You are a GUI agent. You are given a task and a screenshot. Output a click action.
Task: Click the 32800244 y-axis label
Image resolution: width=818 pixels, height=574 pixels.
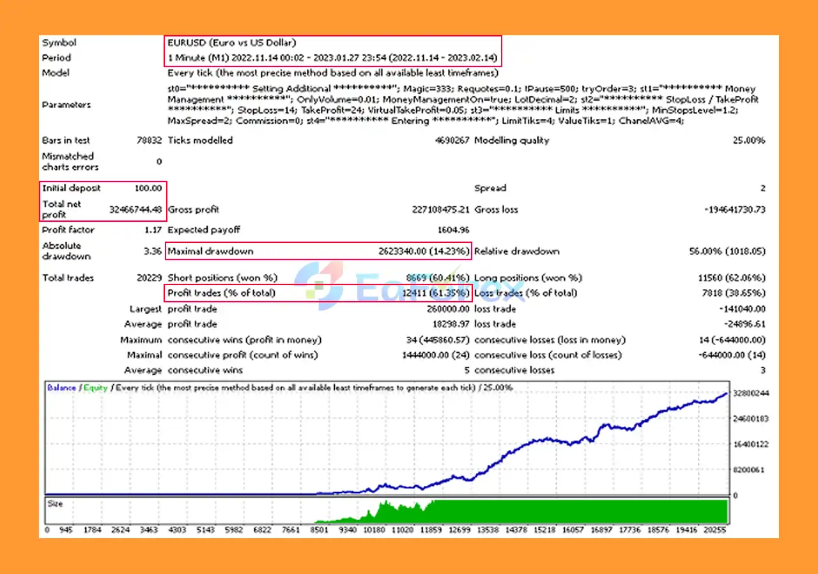click(x=752, y=394)
